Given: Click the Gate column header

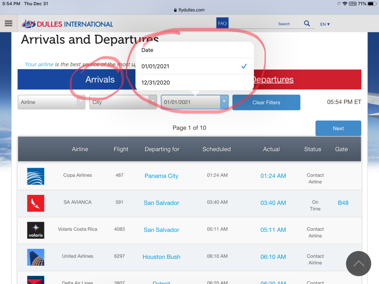Looking at the screenshot, I should coord(341,149).
